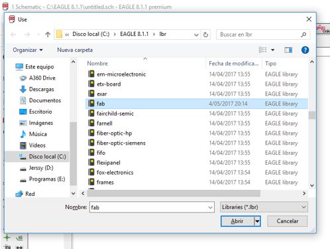Click the fifo library file icon
Screen dimensions: 330x249
click(91, 152)
